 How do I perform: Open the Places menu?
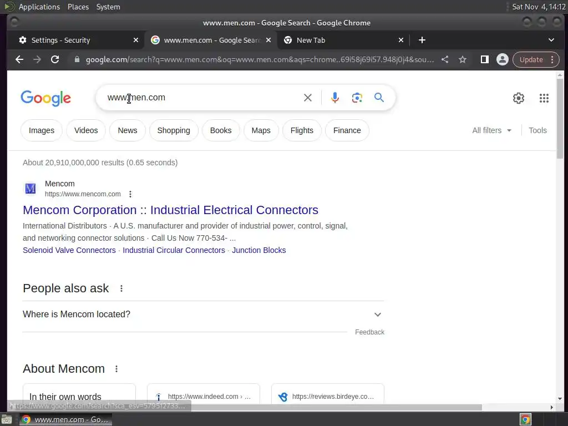(x=78, y=7)
